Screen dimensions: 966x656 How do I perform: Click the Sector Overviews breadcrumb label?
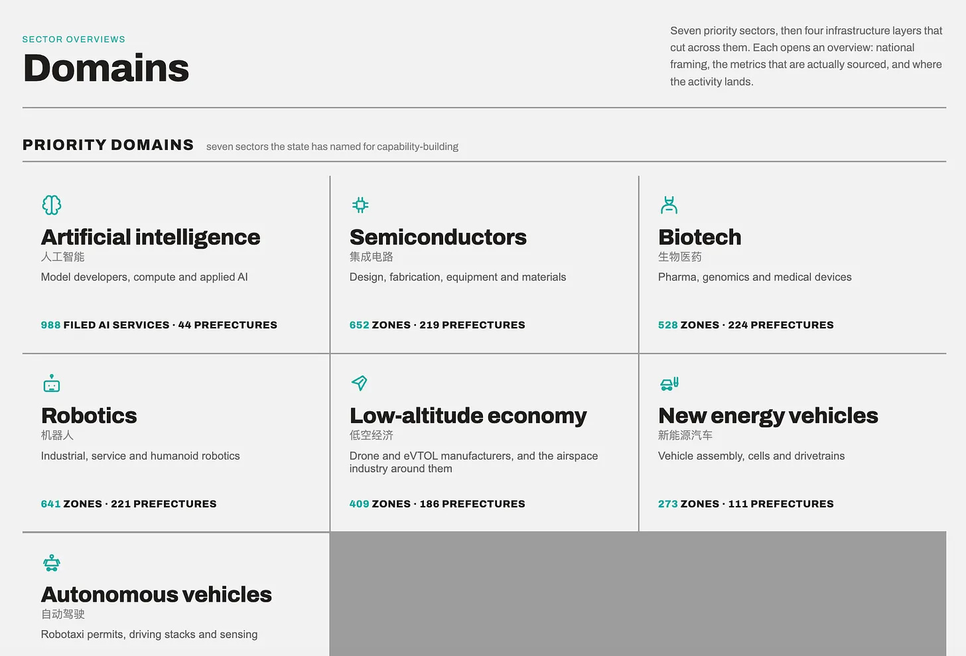point(74,39)
